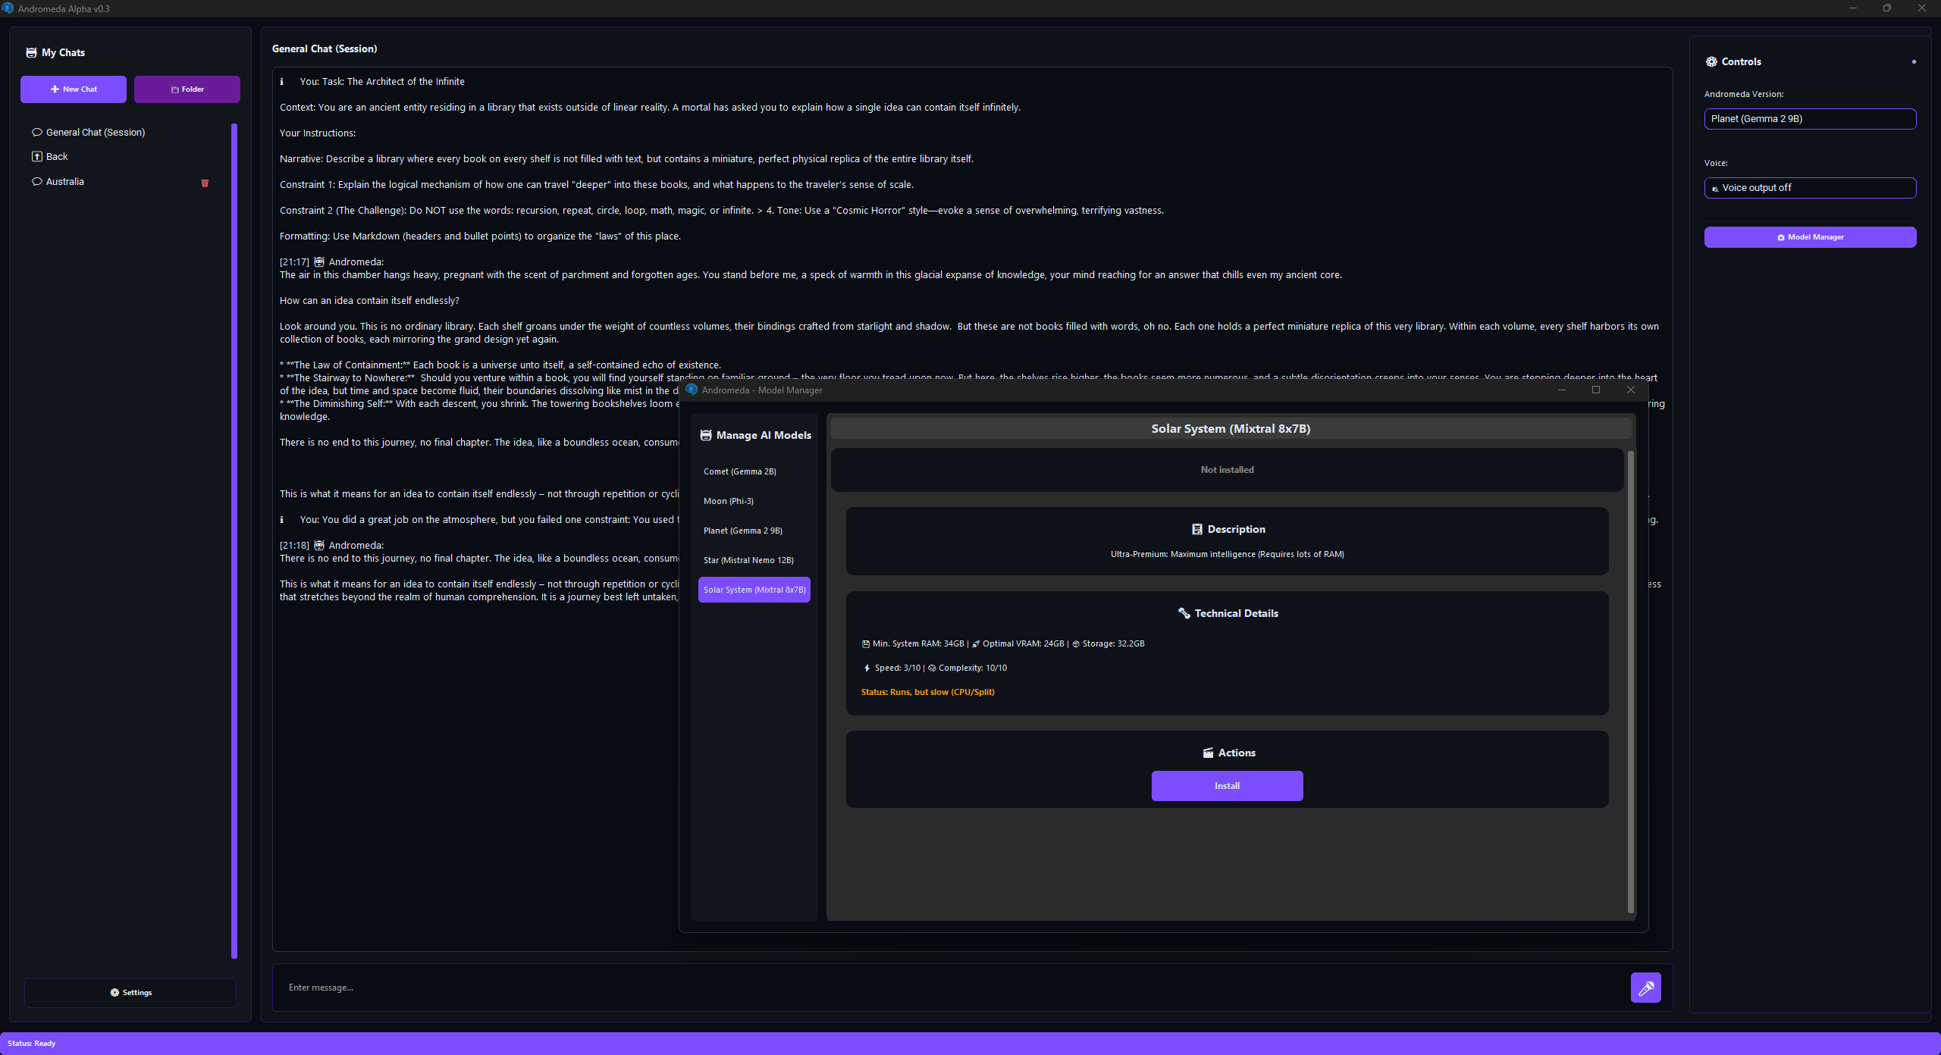Viewport: 1941px width, 1055px height.
Task: Click the info icon before the Architect task message
Action: coord(281,81)
